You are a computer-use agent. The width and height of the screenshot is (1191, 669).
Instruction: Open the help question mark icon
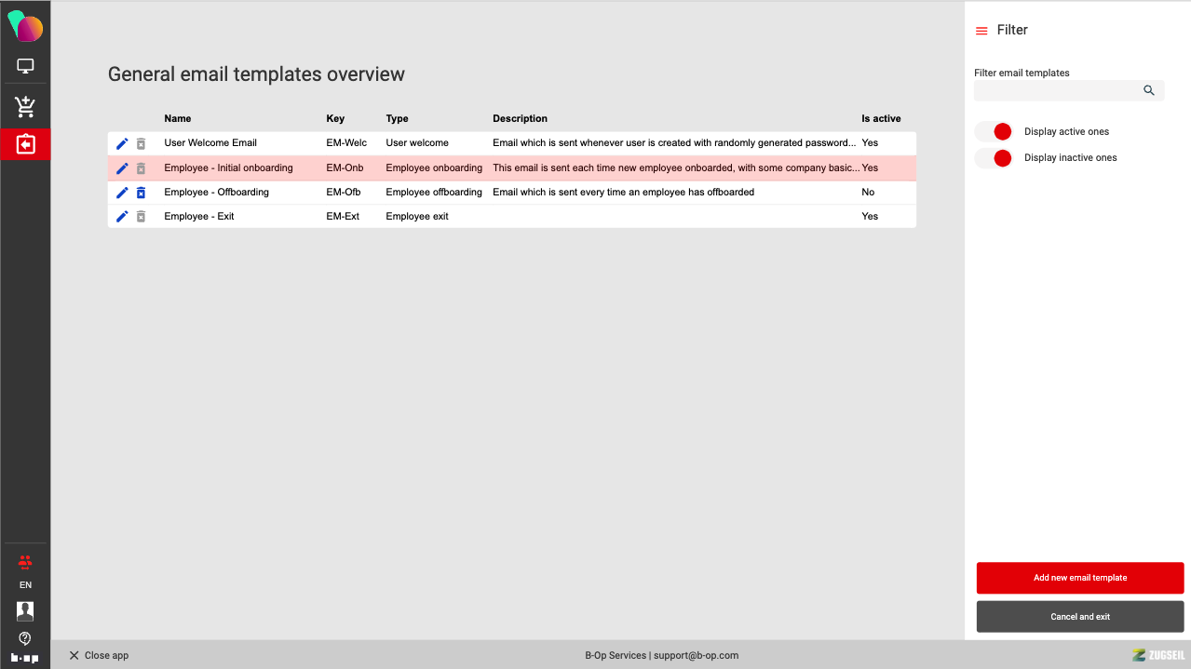click(25, 638)
